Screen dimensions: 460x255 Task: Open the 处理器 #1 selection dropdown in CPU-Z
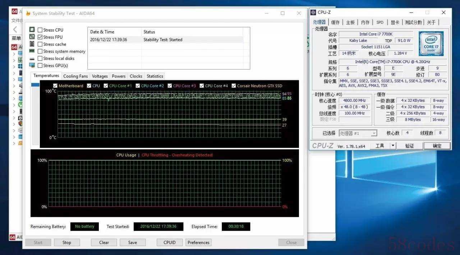click(374, 133)
